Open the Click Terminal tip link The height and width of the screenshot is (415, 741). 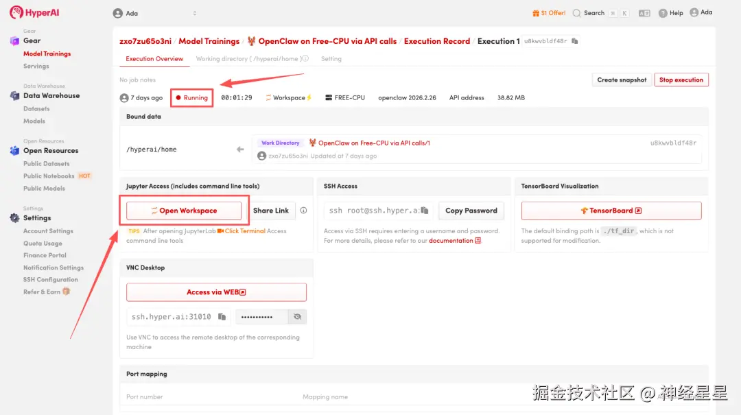[x=241, y=231]
